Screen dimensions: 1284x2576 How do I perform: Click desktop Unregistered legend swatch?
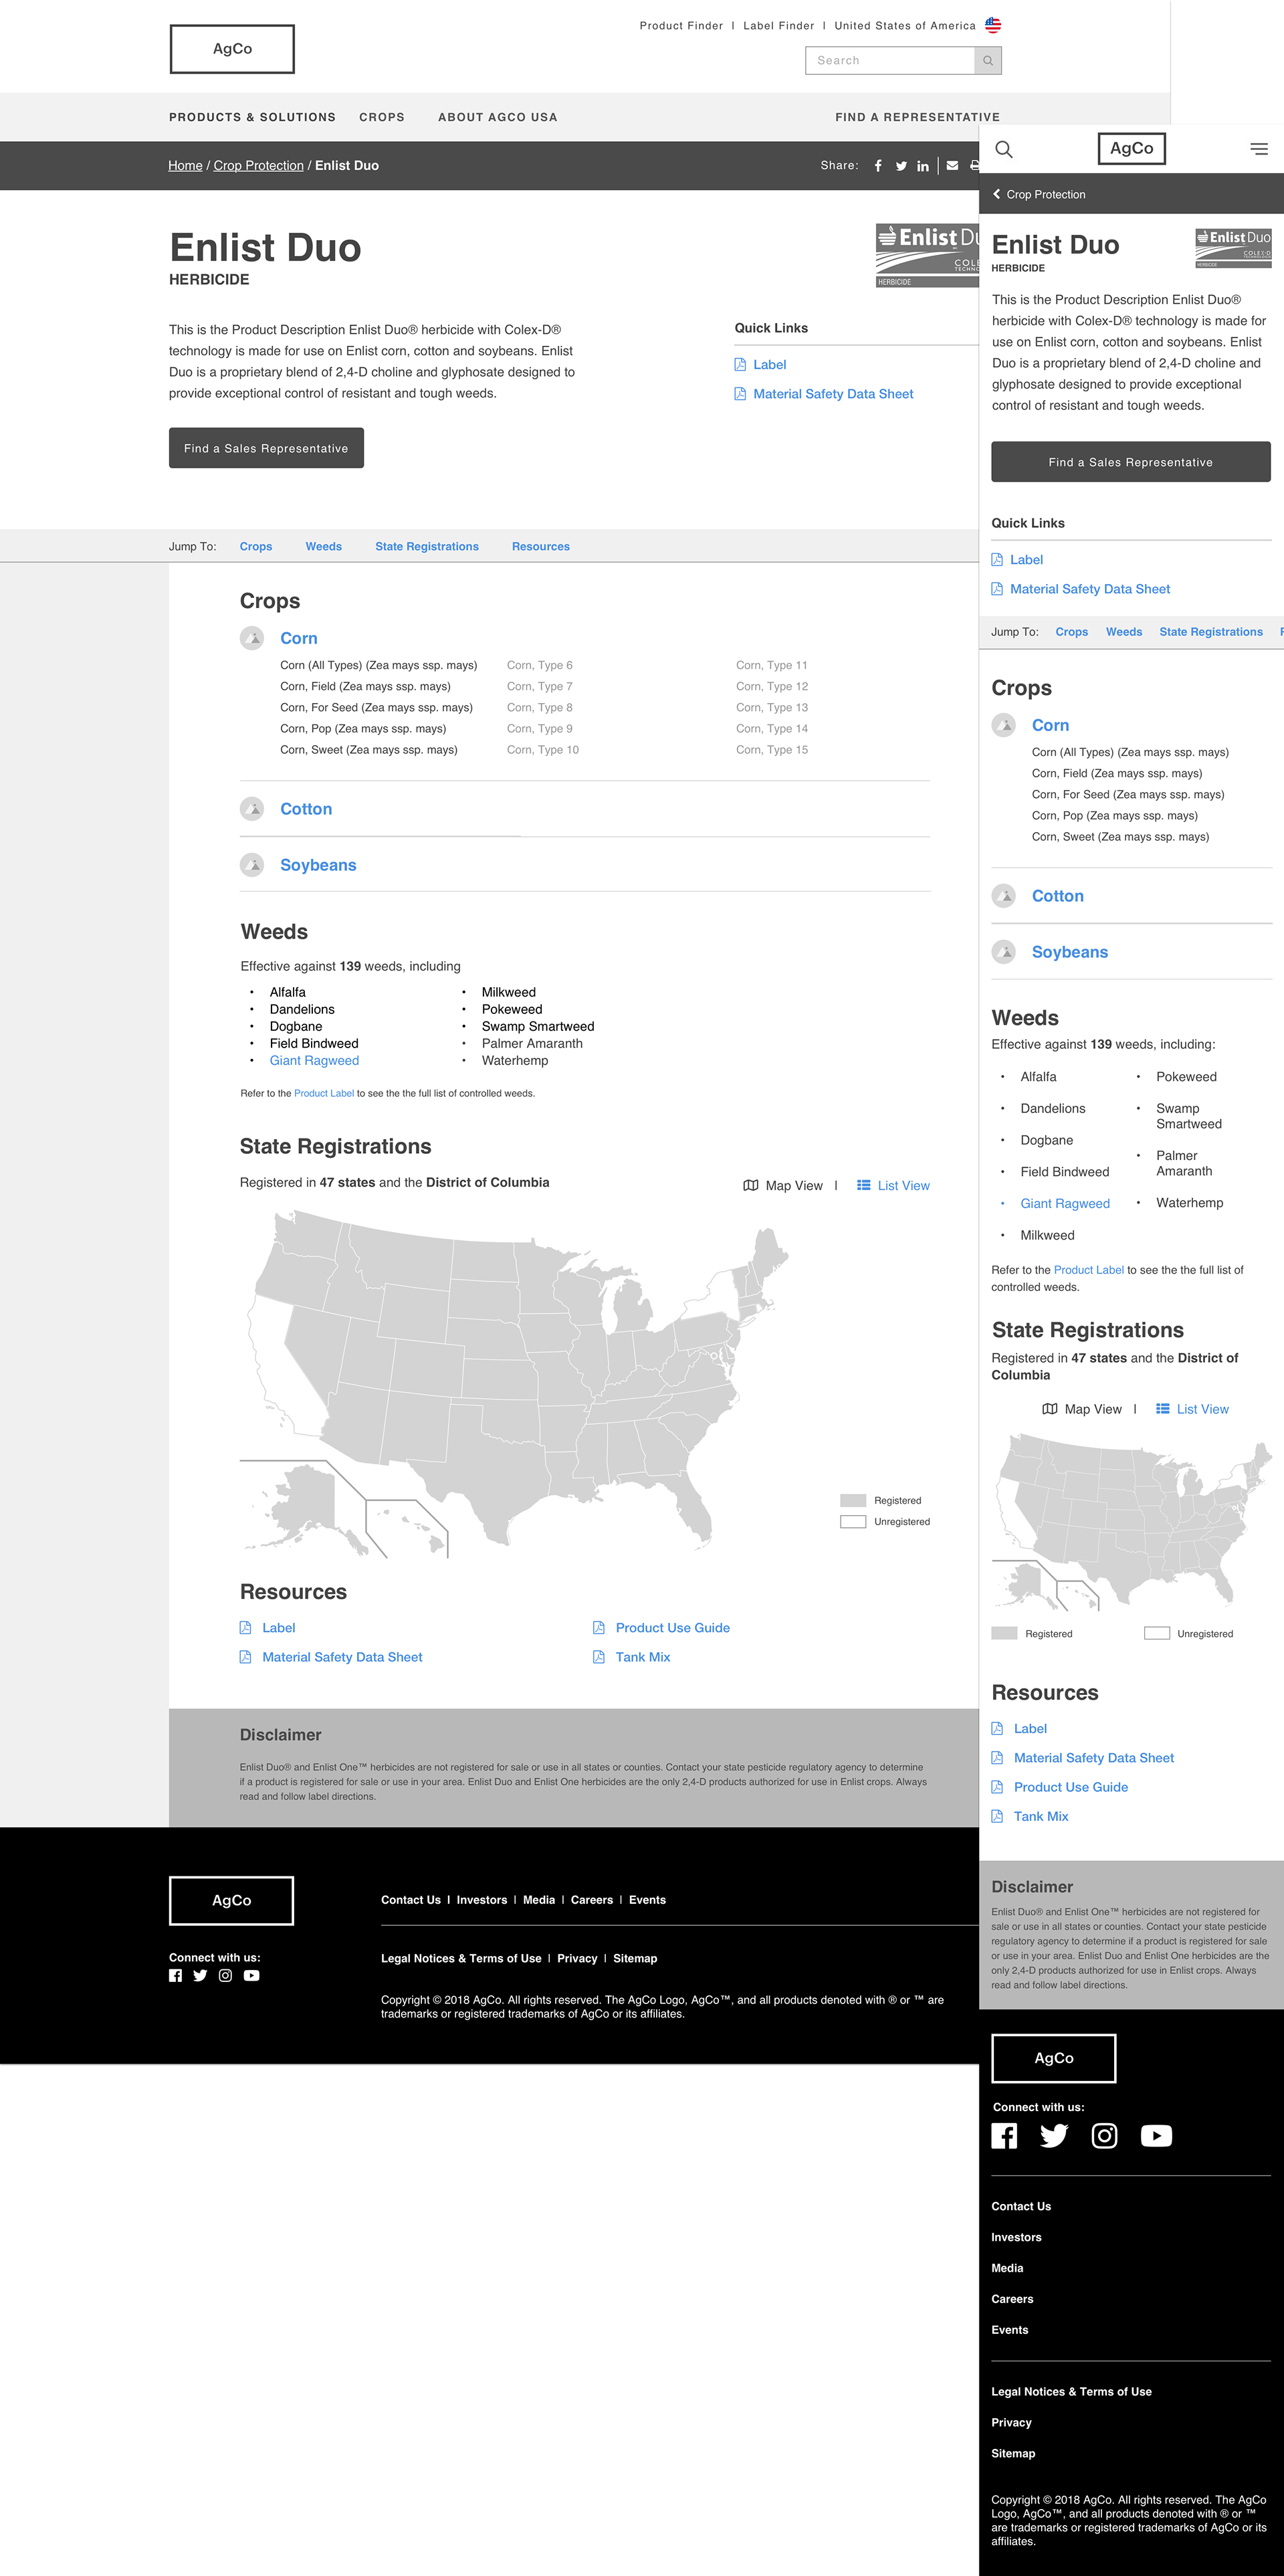click(853, 1522)
